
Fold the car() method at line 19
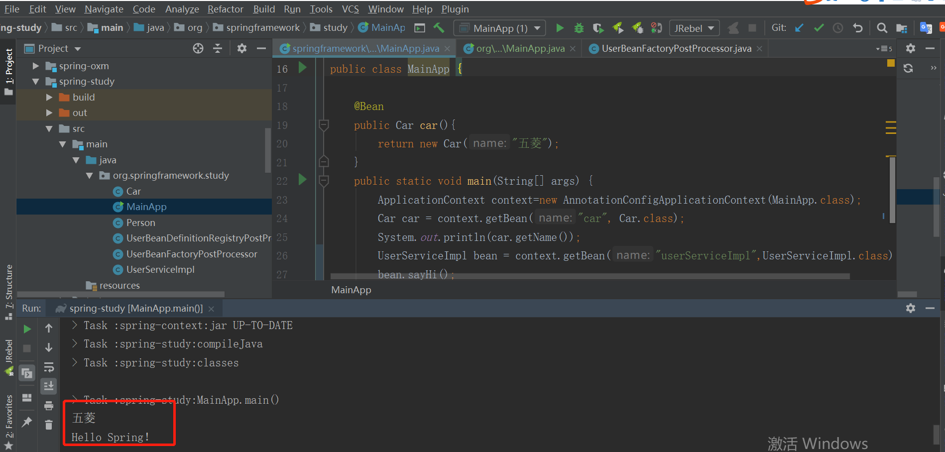click(x=324, y=124)
